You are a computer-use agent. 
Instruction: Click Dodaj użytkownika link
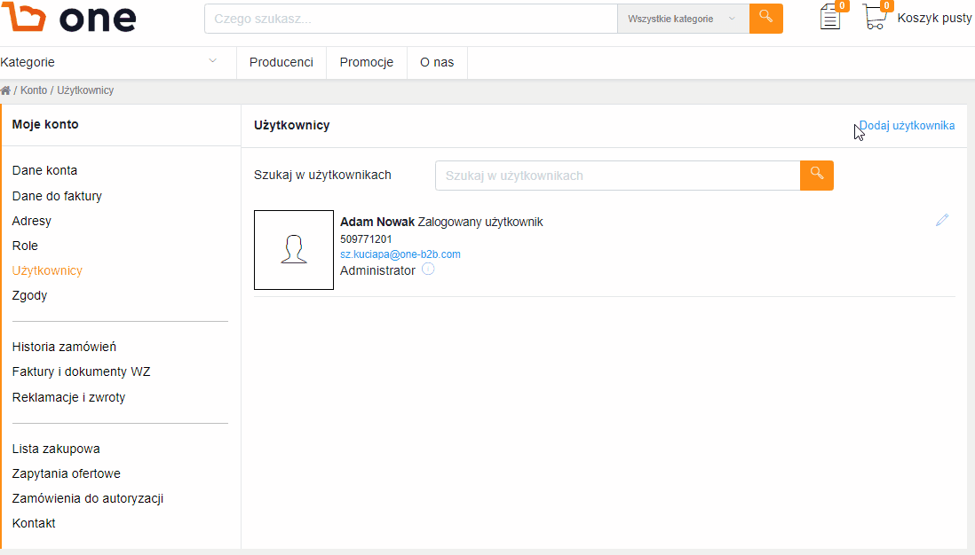907,125
